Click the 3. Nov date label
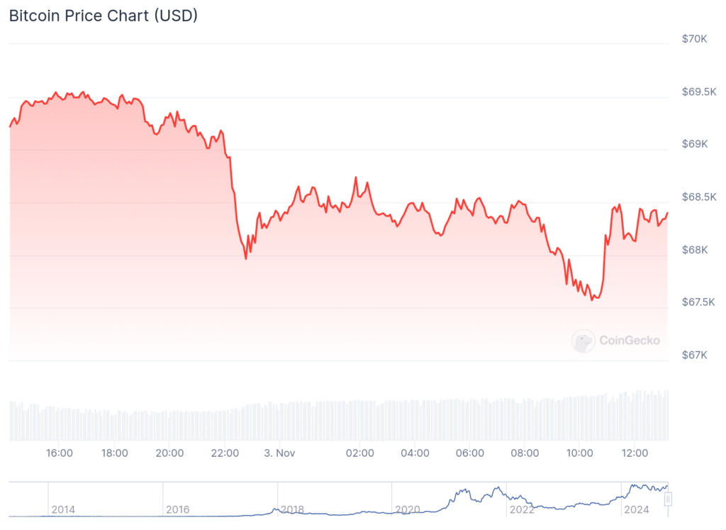726x530 pixels. tap(279, 453)
